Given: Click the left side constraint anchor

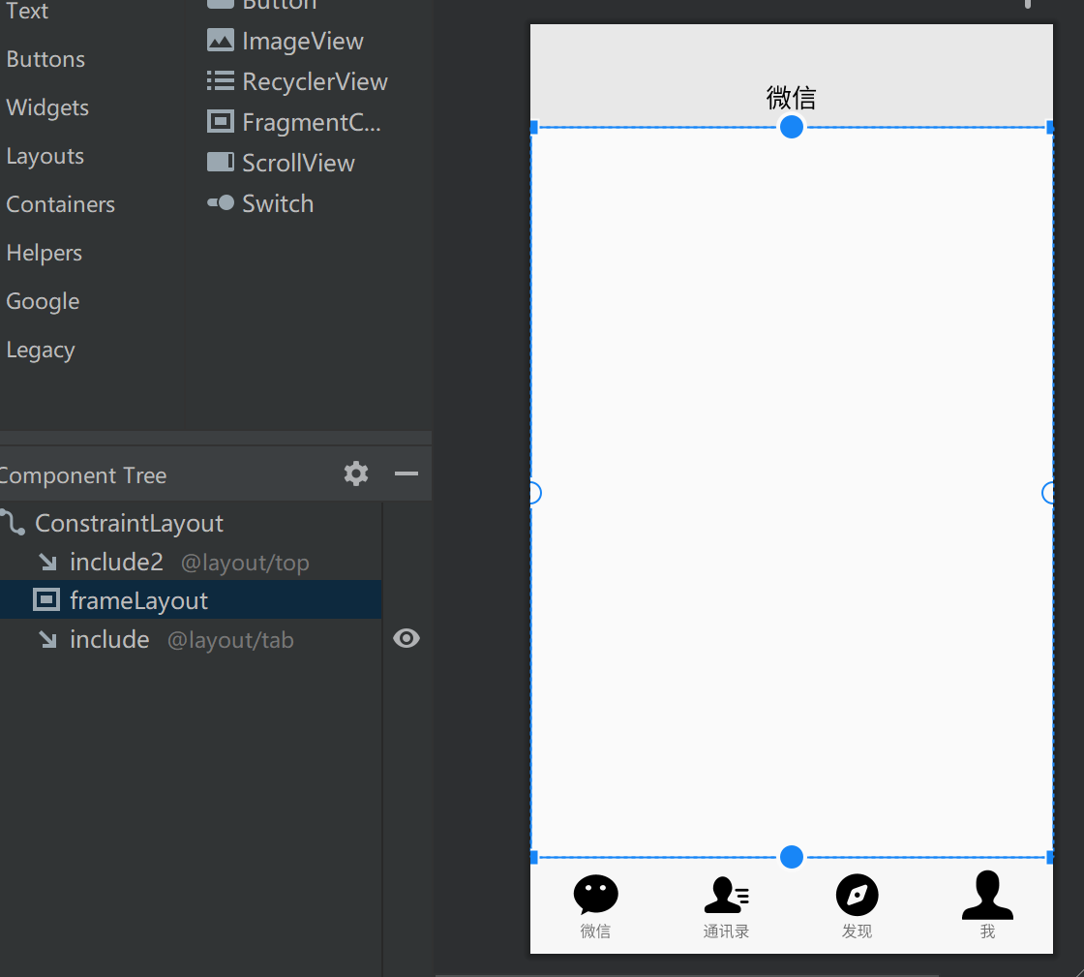Looking at the screenshot, I should pos(533,493).
